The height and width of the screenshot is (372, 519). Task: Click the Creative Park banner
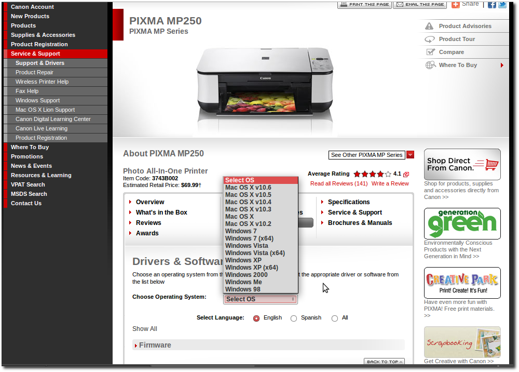(462, 283)
